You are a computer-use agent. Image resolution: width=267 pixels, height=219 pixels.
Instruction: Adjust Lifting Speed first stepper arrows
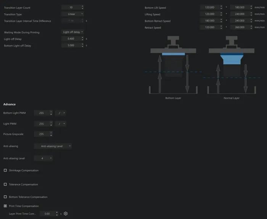click(x=221, y=14)
